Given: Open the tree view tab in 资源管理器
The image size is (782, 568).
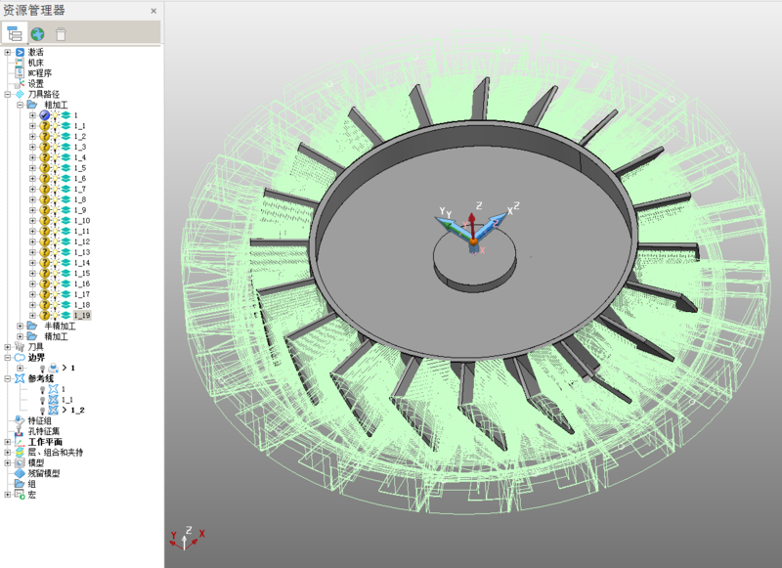Looking at the screenshot, I should point(15,33).
